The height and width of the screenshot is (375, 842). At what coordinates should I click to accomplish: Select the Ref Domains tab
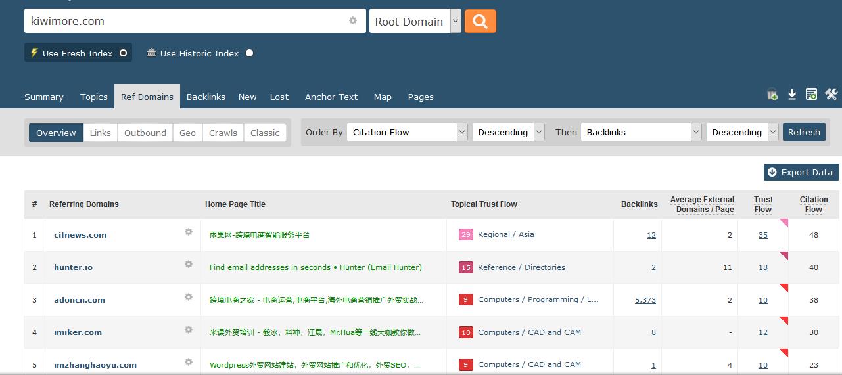(x=147, y=97)
